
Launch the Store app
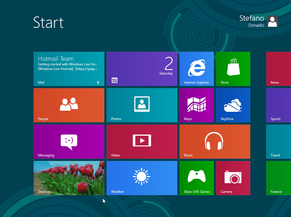pyautogui.click(x=233, y=69)
